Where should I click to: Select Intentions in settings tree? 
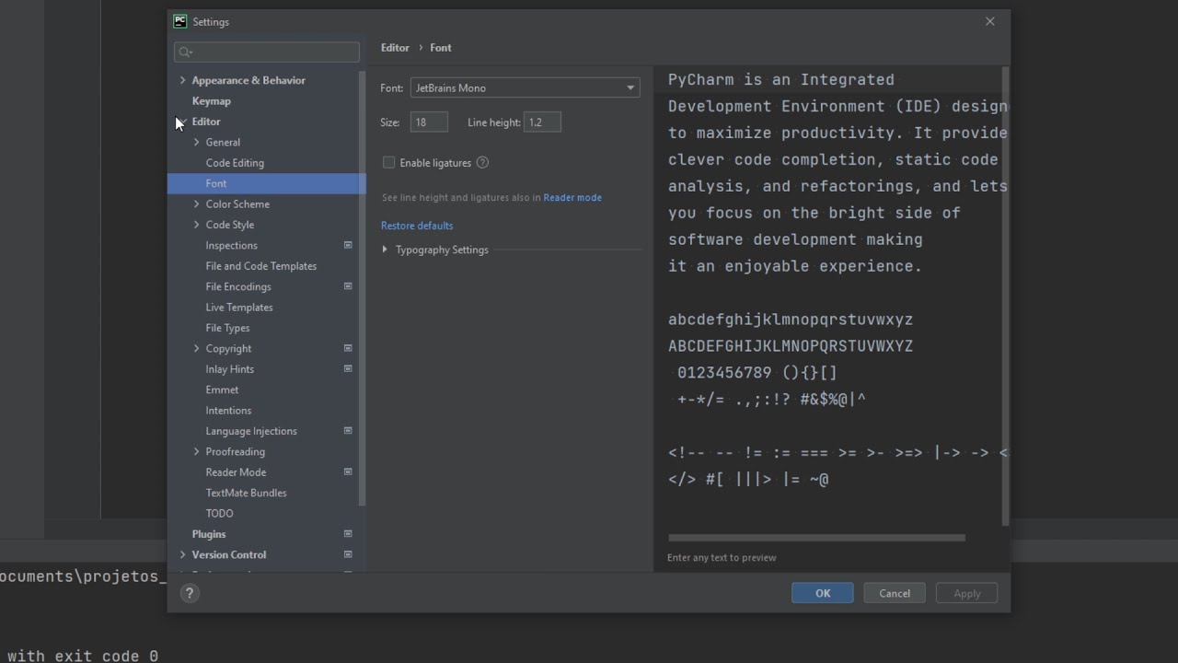click(228, 411)
